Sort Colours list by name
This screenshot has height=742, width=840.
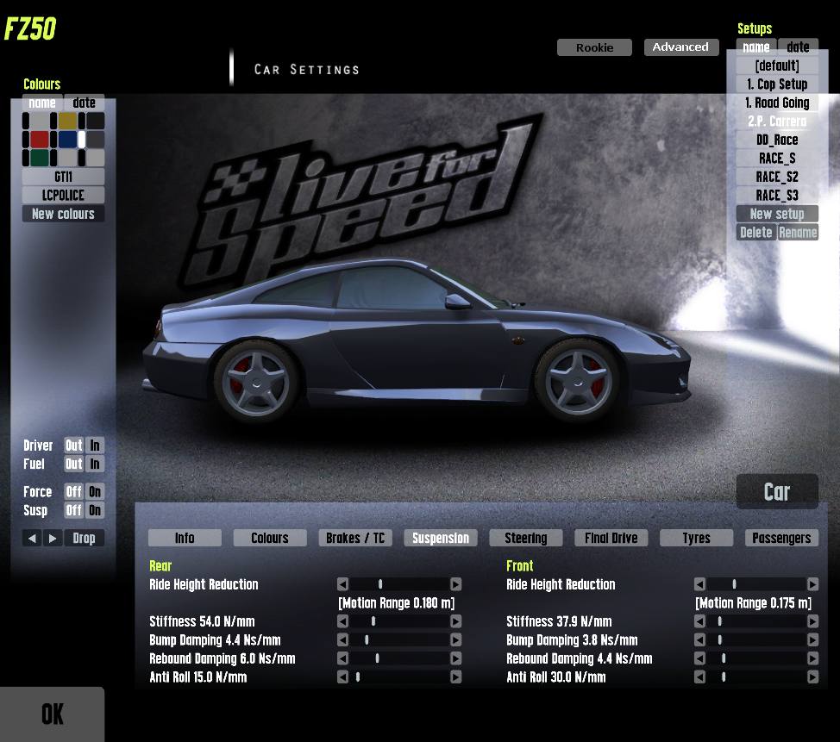coord(42,103)
